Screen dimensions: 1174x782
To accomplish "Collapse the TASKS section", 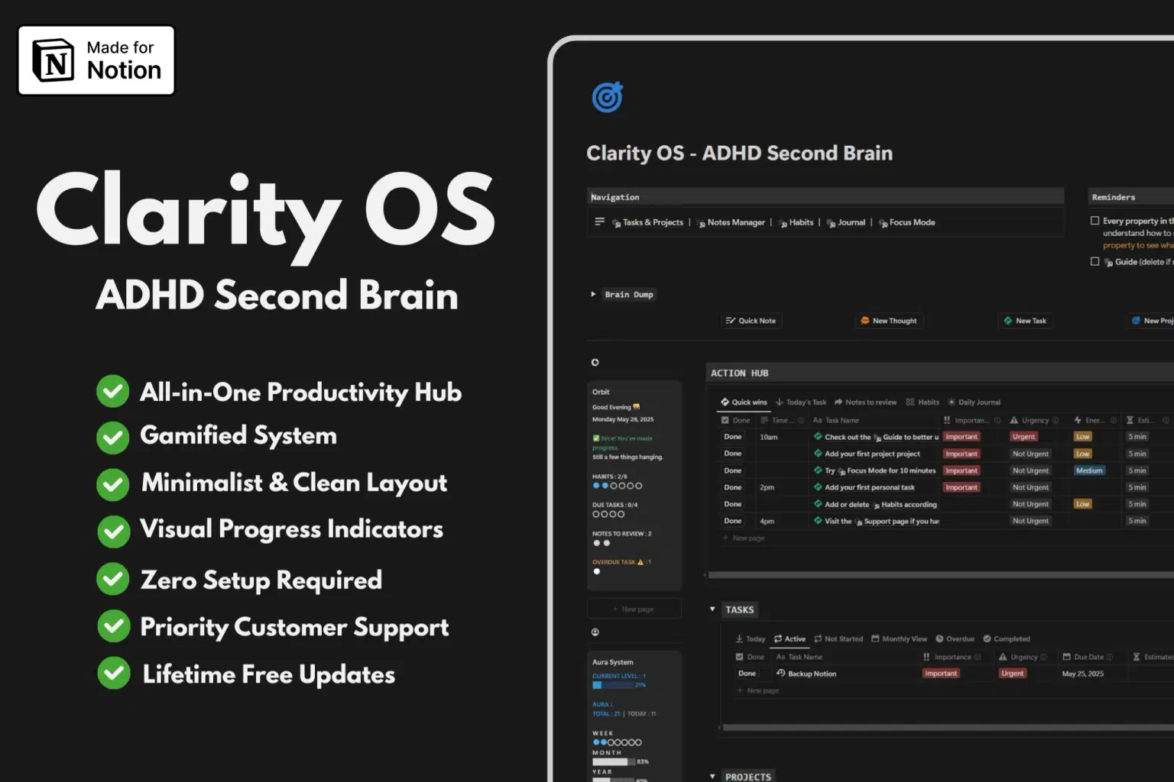I will tap(712, 609).
